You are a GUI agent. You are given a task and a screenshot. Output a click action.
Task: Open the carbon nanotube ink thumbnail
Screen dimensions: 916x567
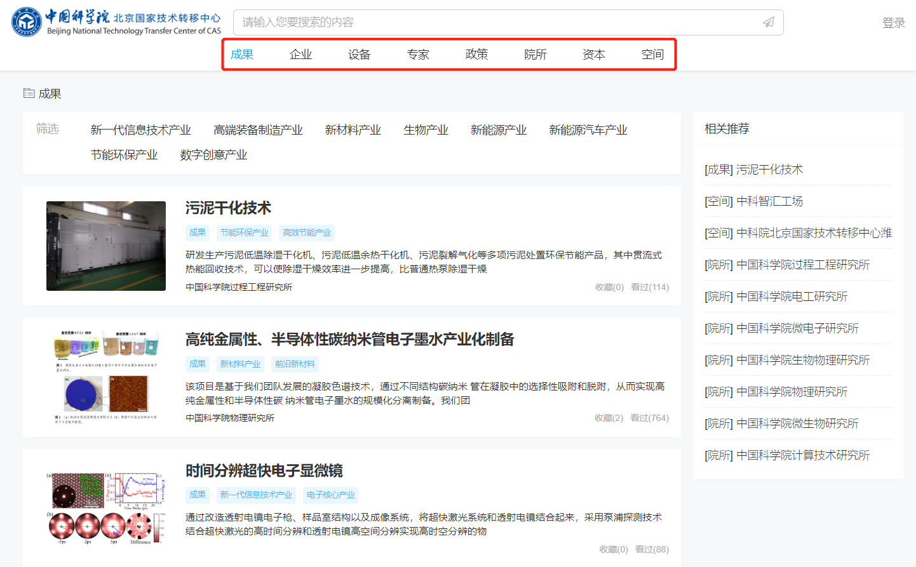click(x=106, y=377)
